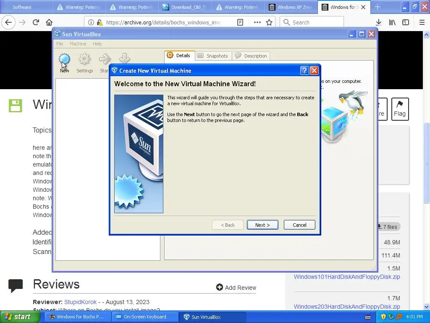430x323 pixels.
Task: Cancel the Create New Virtual Machine wizard
Action: point(299,225)
